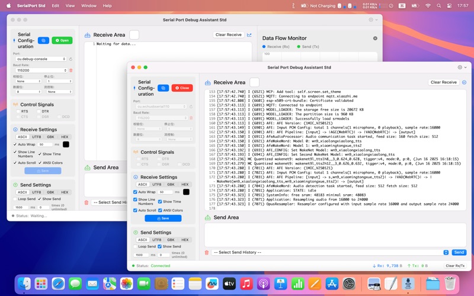
Task: Launch the Music app from the Dock
Action: pos(246,284)
